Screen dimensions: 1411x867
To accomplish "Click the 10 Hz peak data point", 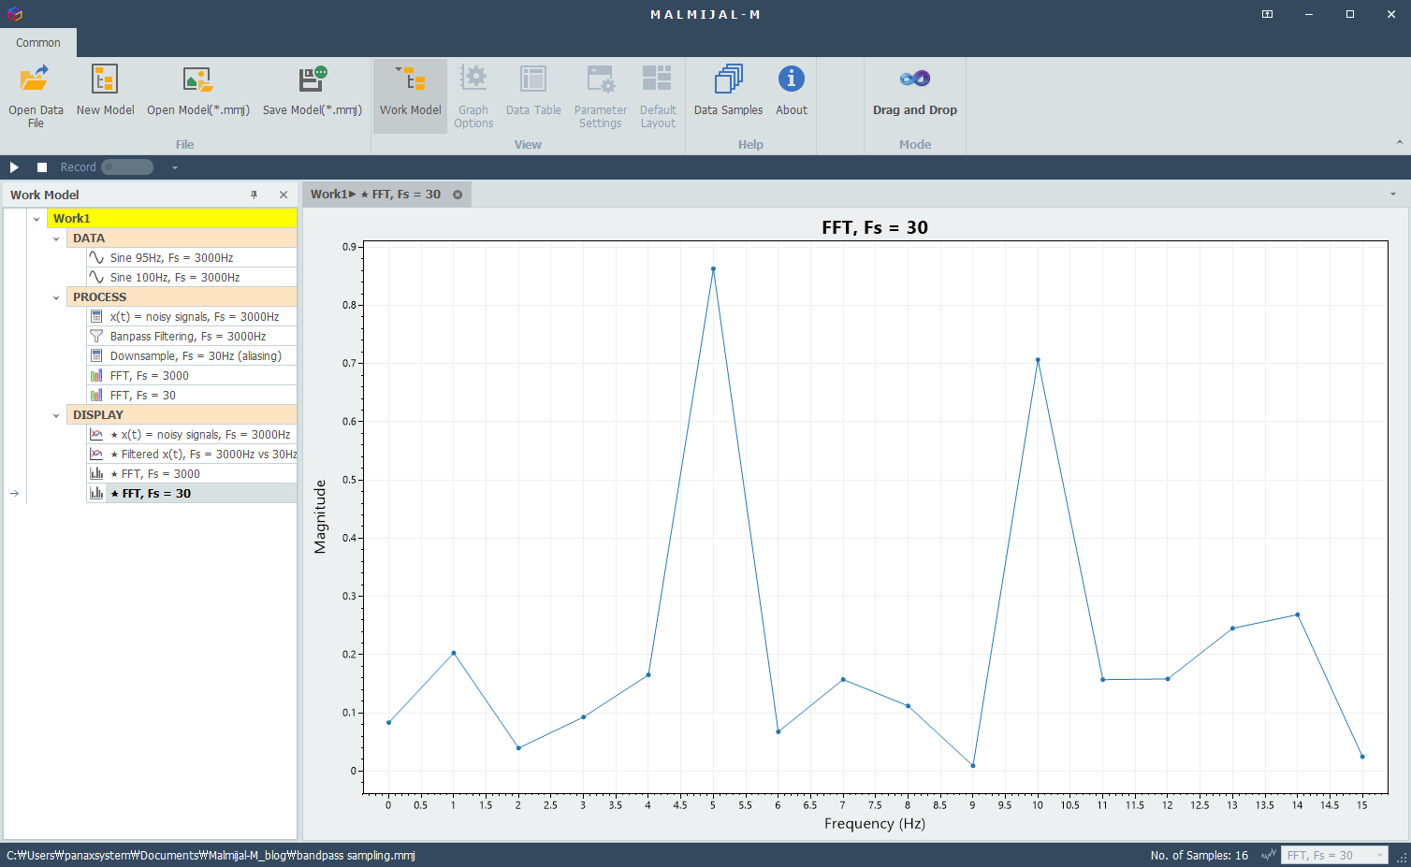I will (1038, 360).
